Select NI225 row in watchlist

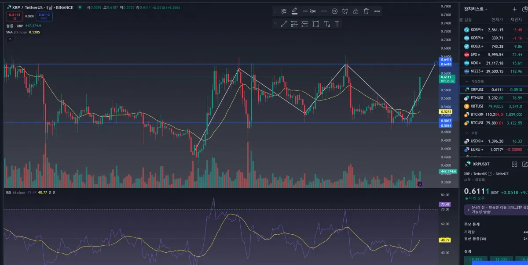pos(494,71)
